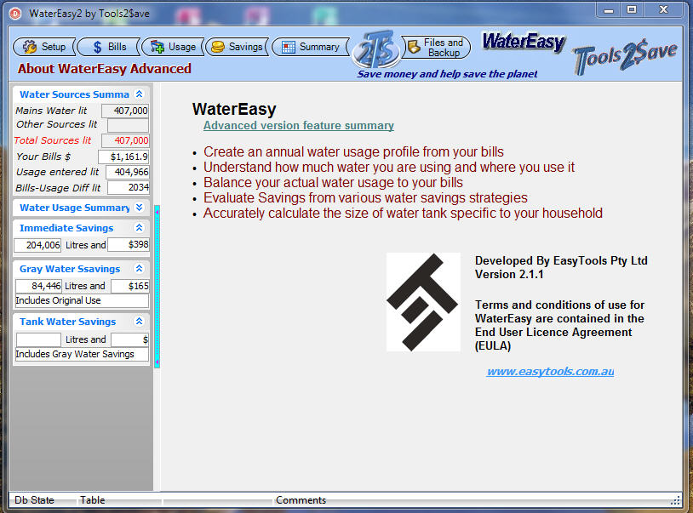Image resolution: width=693 pixels, height=513 pixels.
Task: Click the Files and Backup icon
Action: [414, 48]
